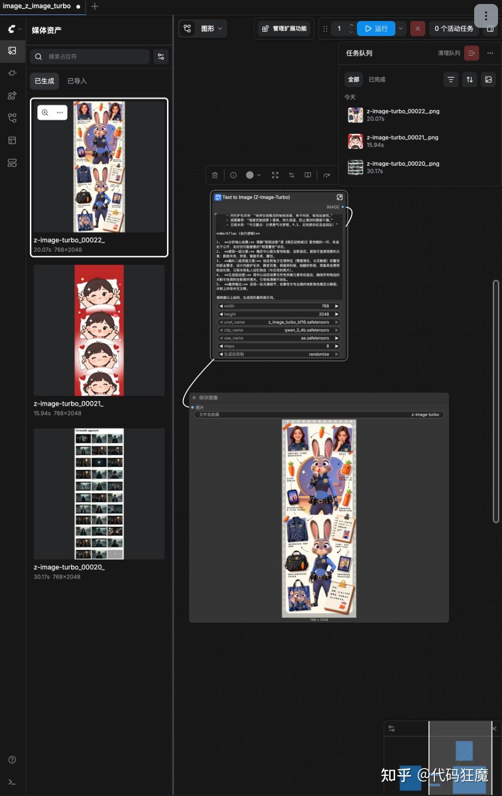Increase the height value arrow
This screenshot has width=502, height=796.
click(336, 314)
